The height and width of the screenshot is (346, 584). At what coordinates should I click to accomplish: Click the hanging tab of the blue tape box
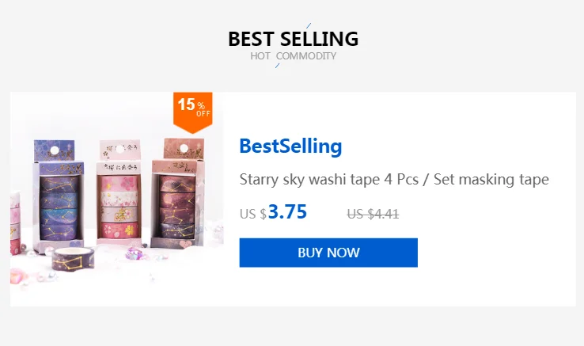(55, 150)
